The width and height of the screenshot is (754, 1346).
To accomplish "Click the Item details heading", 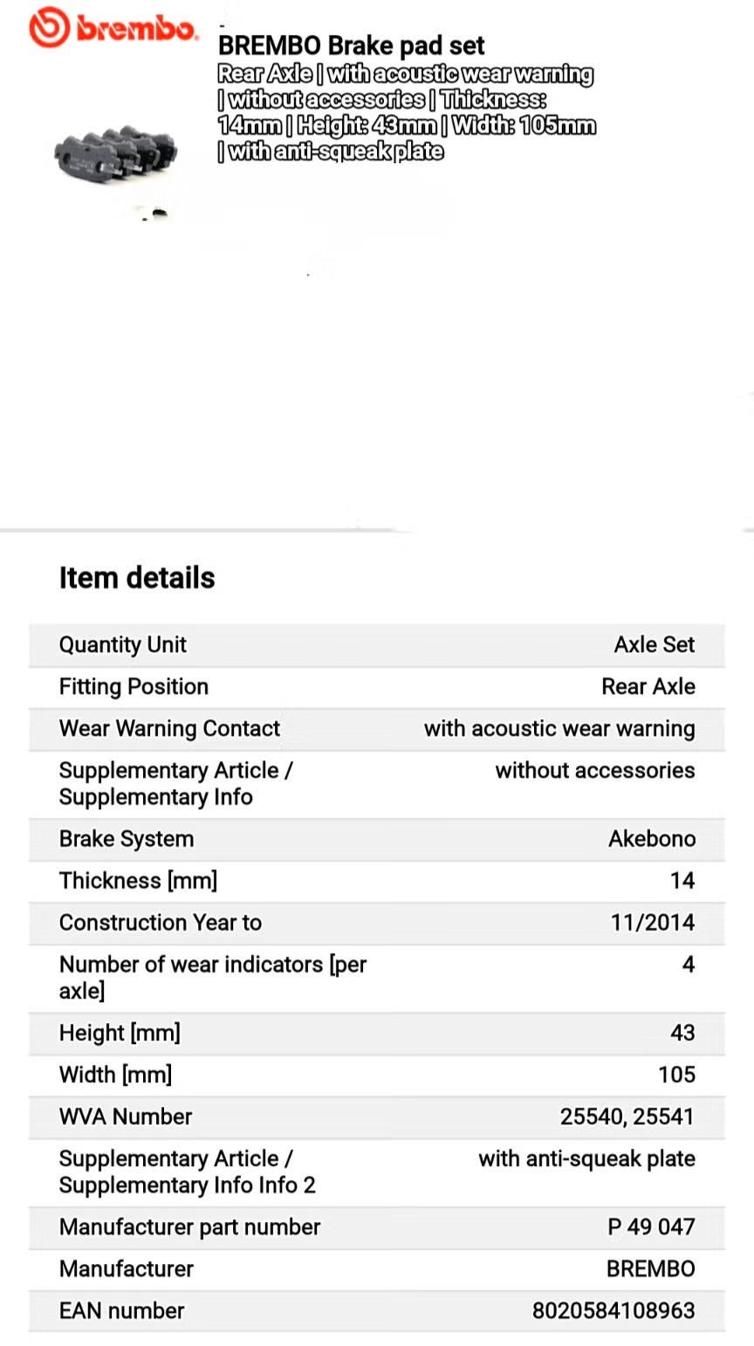I will (137, 578).
